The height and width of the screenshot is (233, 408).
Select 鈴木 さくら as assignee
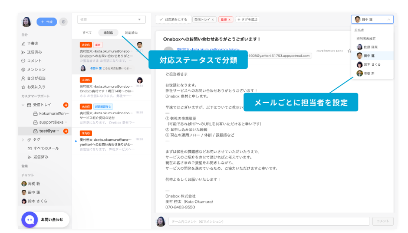coord(372,64)
